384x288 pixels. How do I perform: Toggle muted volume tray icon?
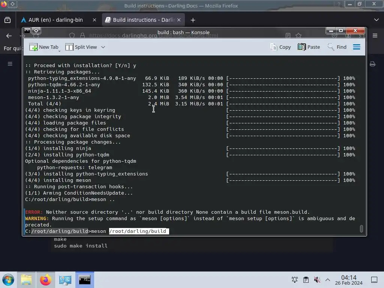[317, 280]
